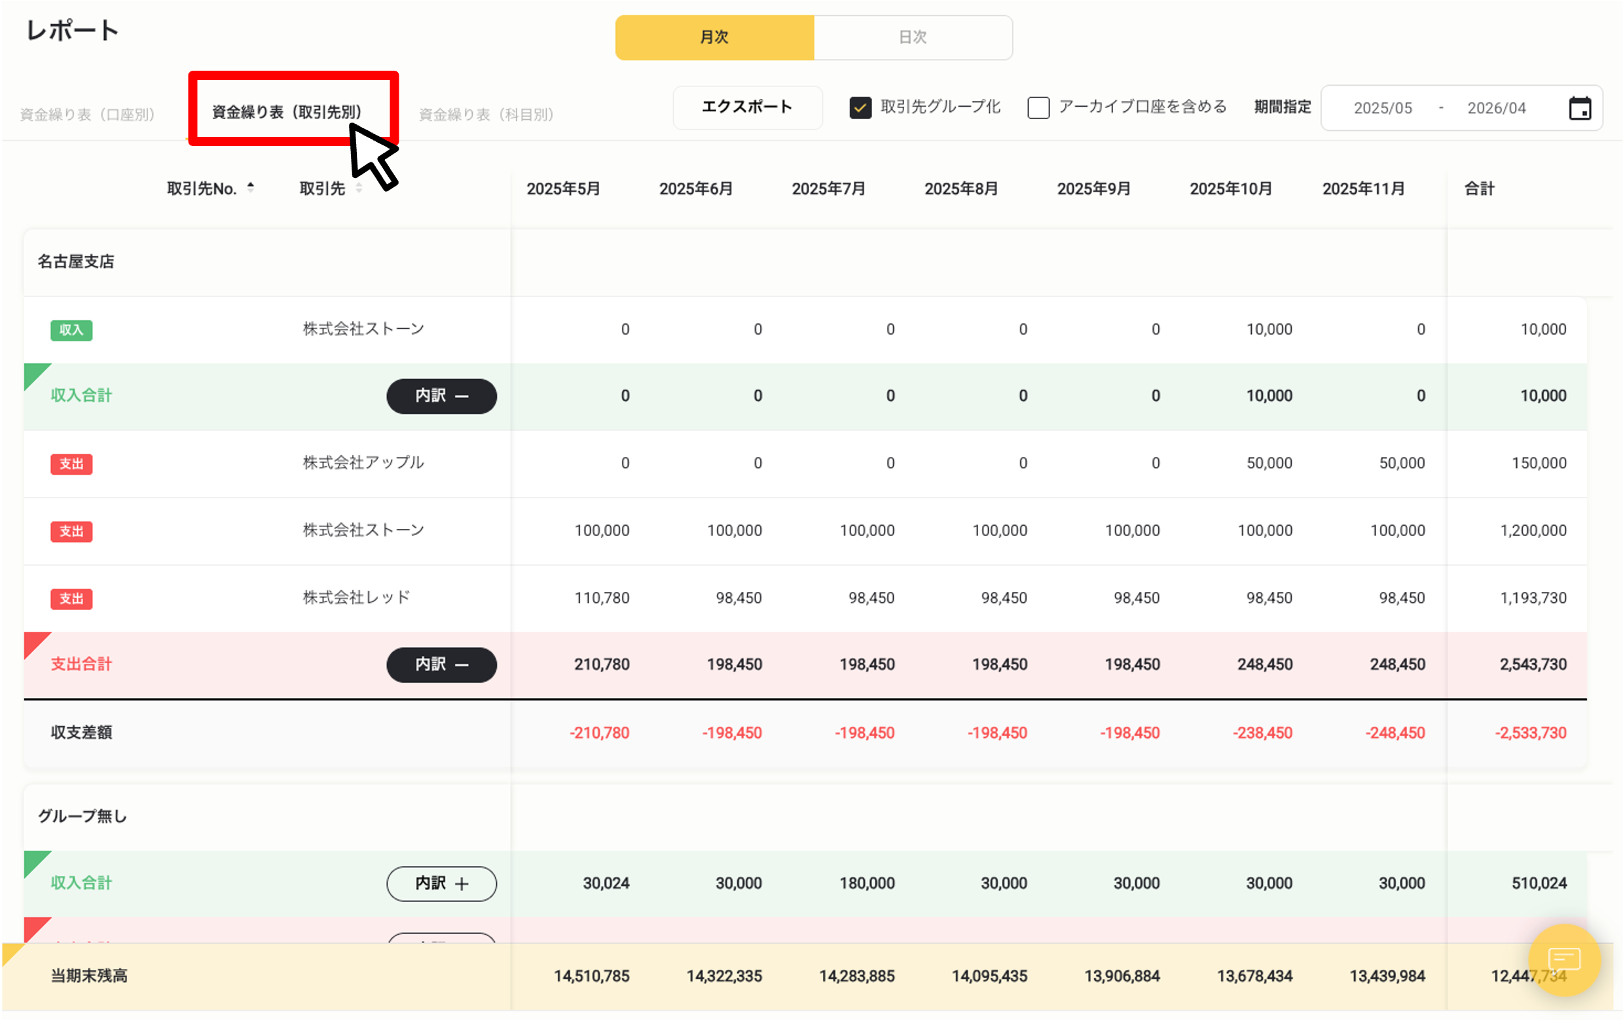Click the 支出 badge on 株式会社ストーン row
1623x1020 pixels.
pos(71,530)
